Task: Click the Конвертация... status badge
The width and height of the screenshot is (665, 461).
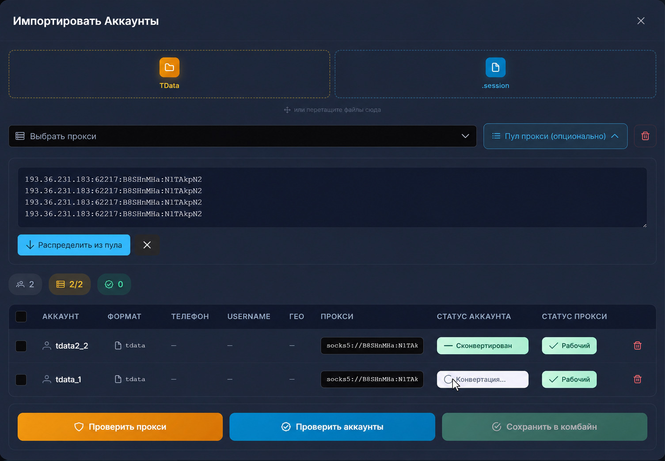Action: coord(483,379)
